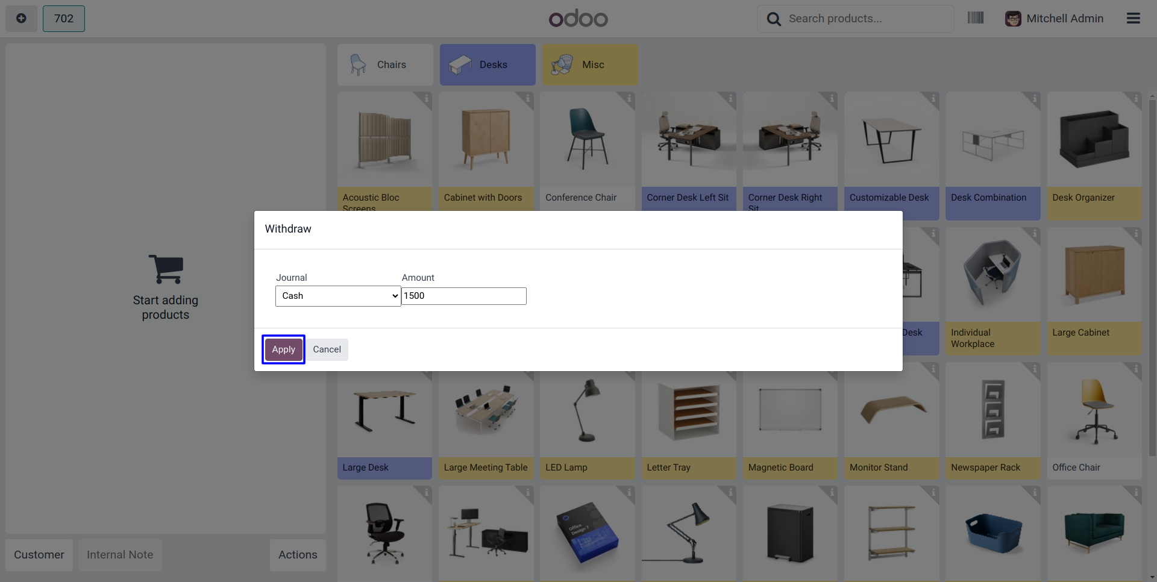Add Large Meeting Table product
This screenshot has height=582, width=1157.
tap(486, 425)
